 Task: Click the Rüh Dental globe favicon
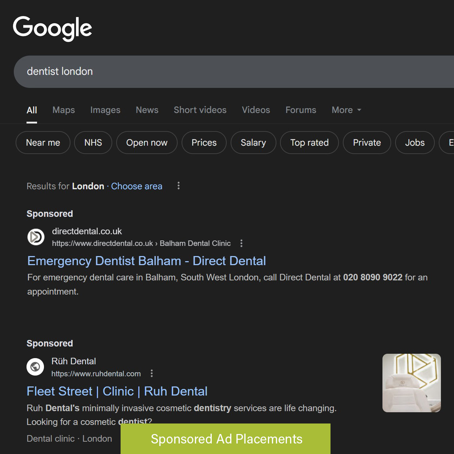pyautogui.click(x=35, y=367)
